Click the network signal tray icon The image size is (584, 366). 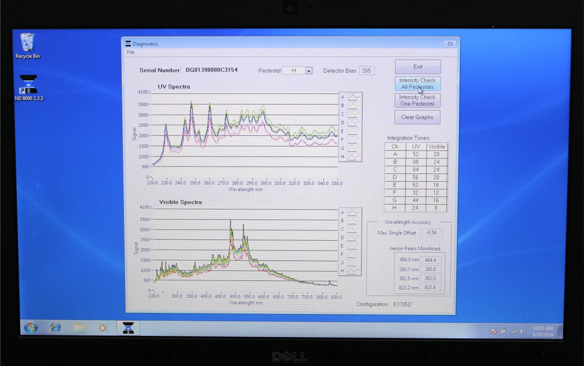tap(513, 331)
